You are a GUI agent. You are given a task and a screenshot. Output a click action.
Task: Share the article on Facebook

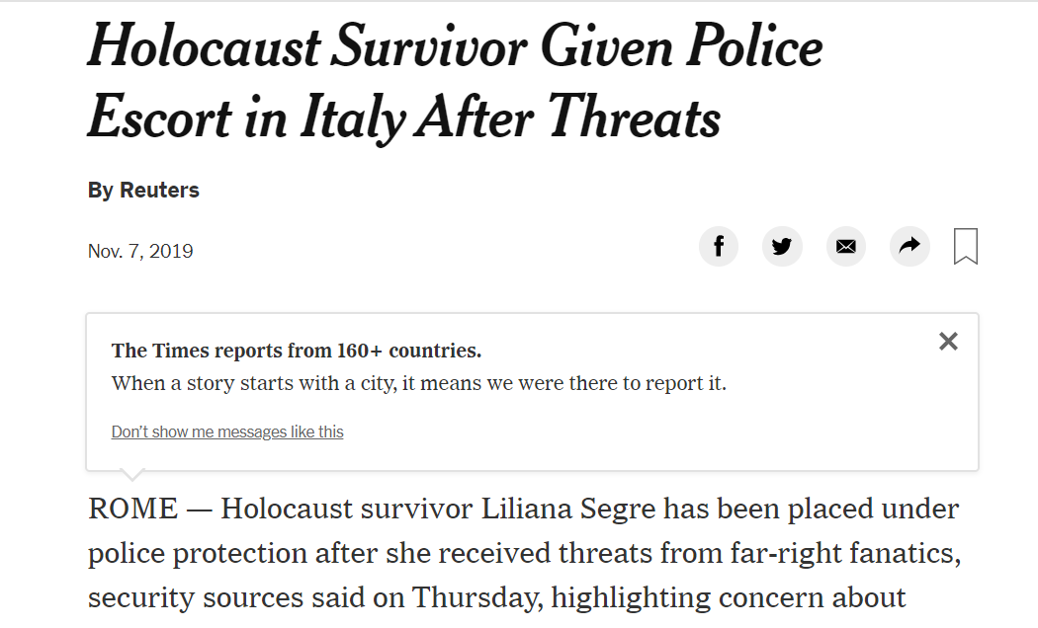pyautogui.click(x=719, y=247)
